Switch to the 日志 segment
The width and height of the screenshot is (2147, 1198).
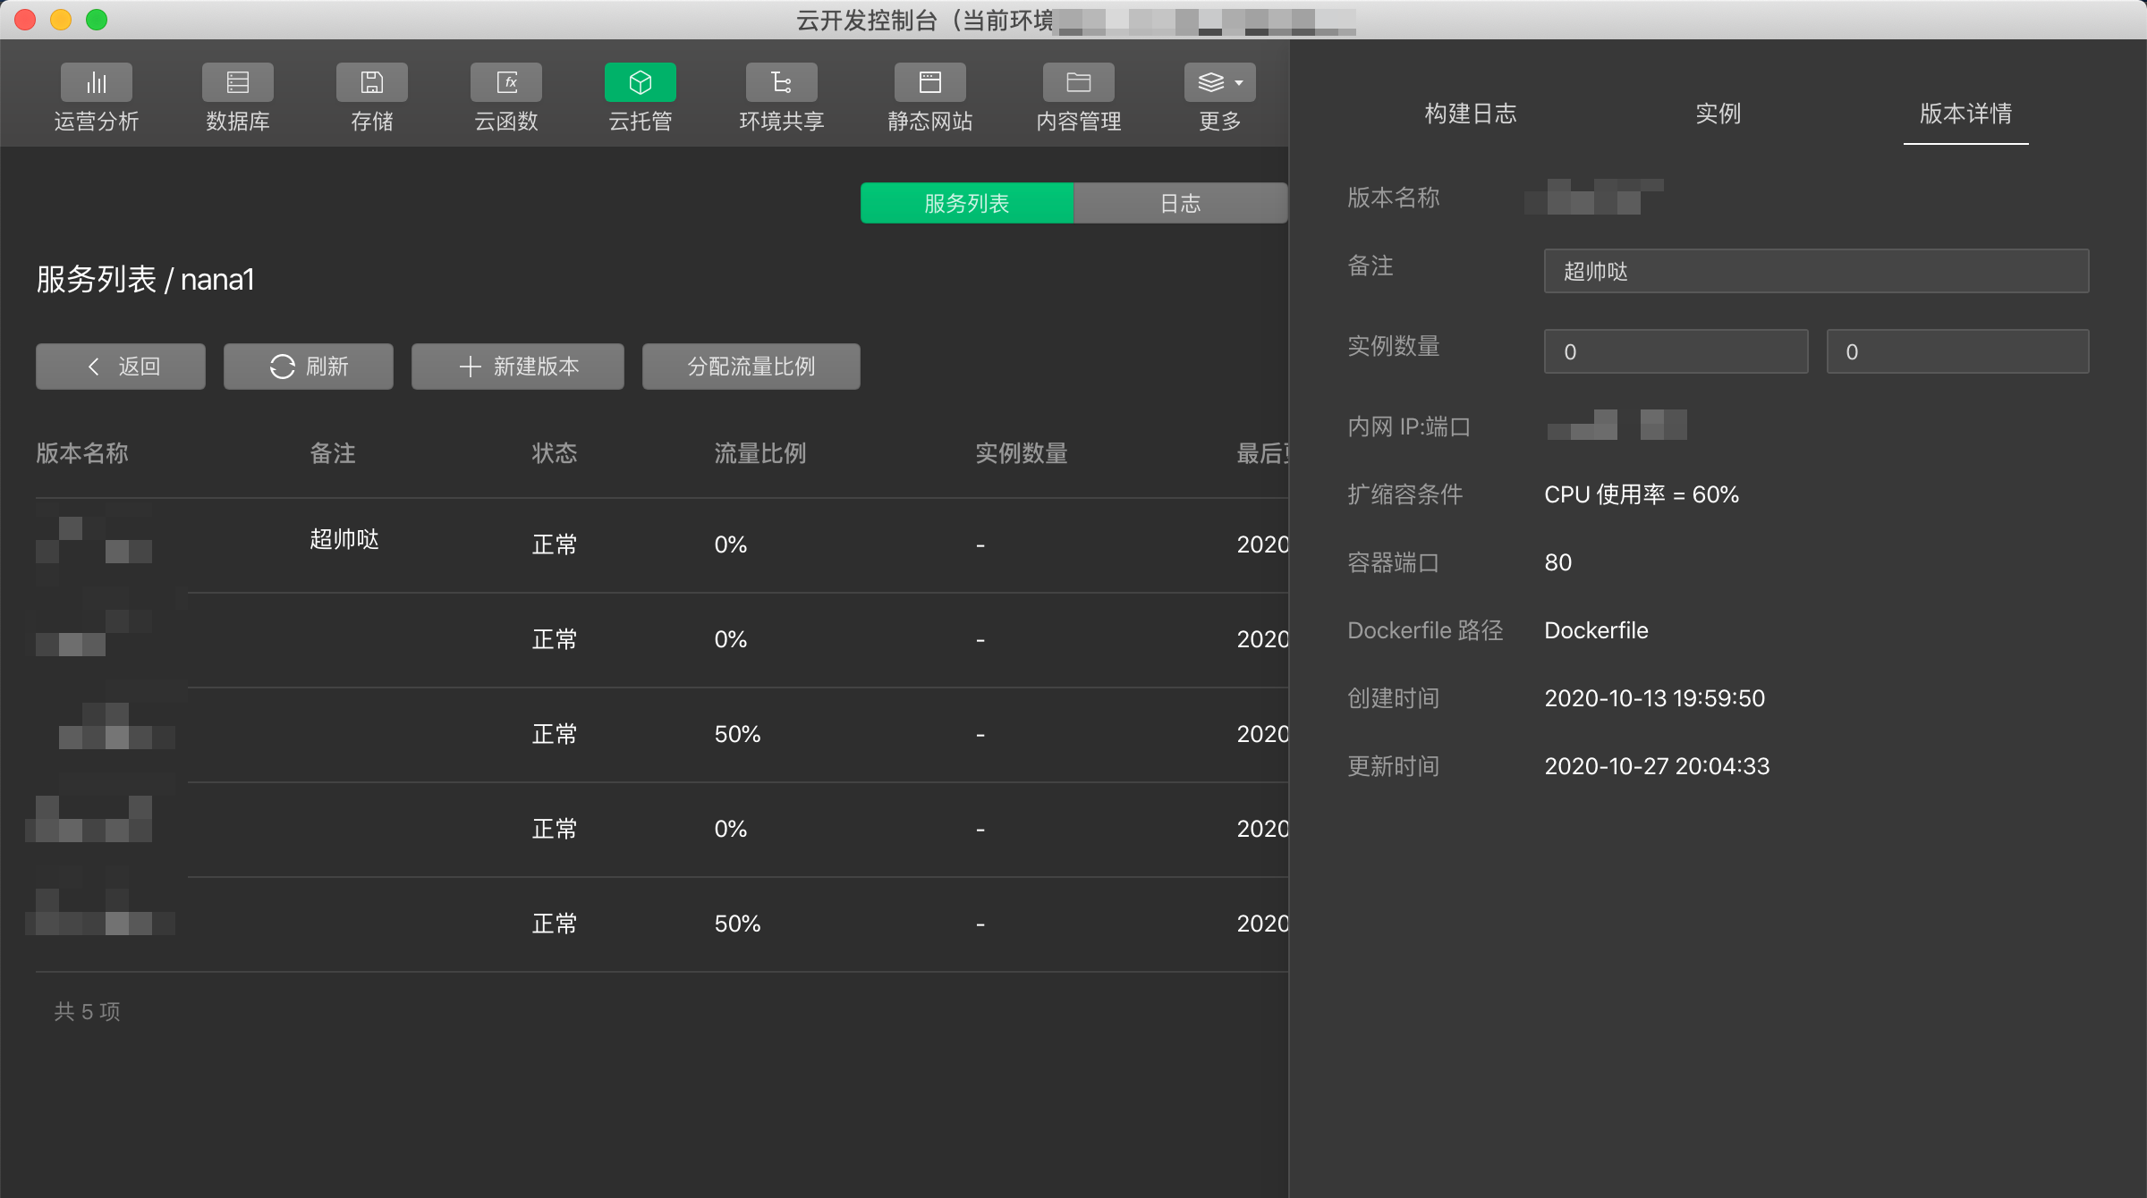[1180, 203]
